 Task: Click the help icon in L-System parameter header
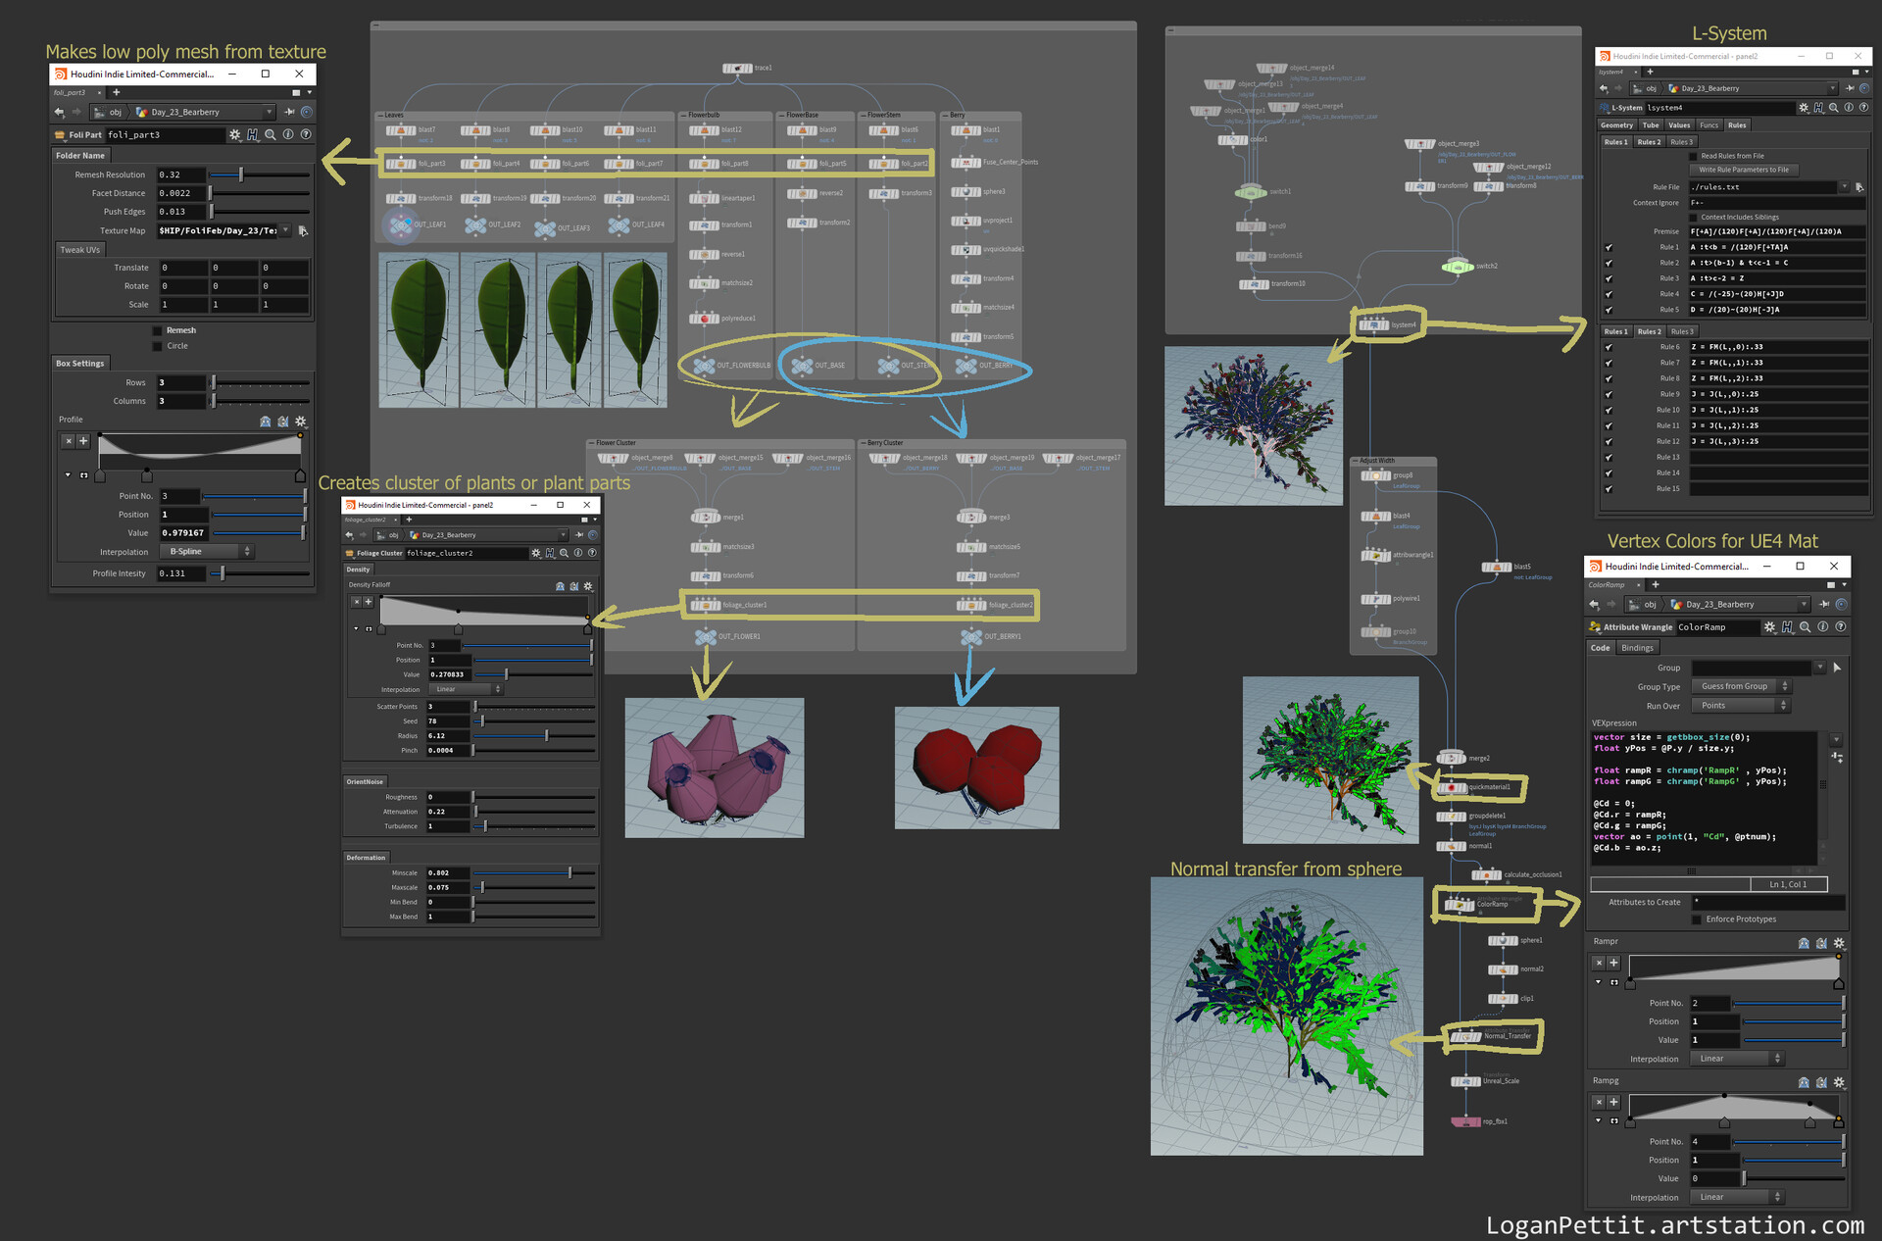pos(1864,108)
